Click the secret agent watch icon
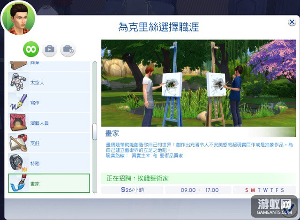 19,163
